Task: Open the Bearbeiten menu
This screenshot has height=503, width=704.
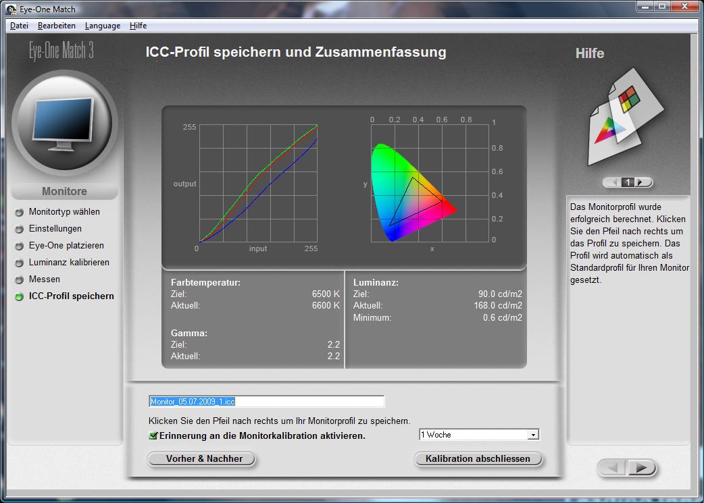Action: tap(57, 26)
